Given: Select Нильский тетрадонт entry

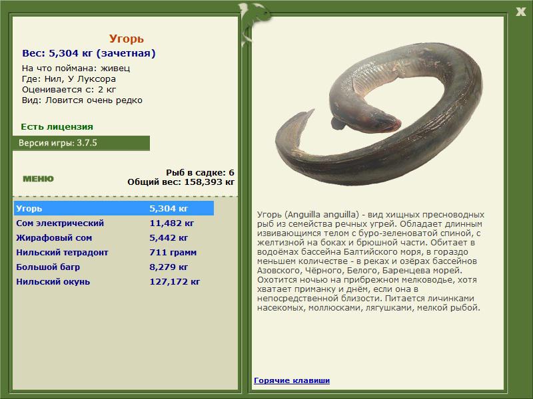Looking at the screenshot, I should pos(114,253).
